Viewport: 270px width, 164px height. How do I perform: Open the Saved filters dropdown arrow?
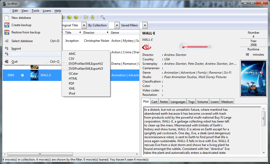point(145,26)
